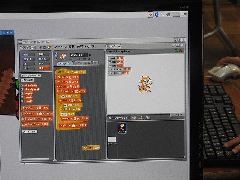Select the language globe icon
Screen dimensions: 240x180
pyautogui.click(x=40, y=46)
